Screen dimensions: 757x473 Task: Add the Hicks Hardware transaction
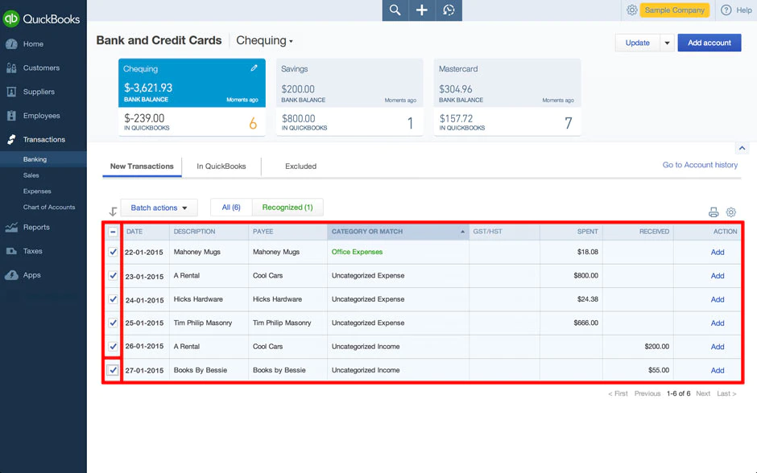click(718, 299)
